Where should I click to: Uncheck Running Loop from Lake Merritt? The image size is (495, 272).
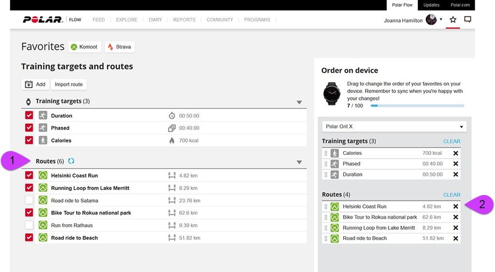click(29, 188)
